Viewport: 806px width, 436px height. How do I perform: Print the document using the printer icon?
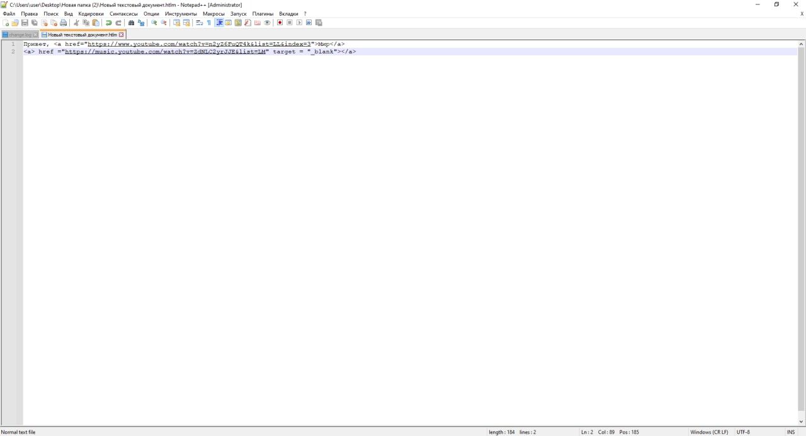point(63,23)
